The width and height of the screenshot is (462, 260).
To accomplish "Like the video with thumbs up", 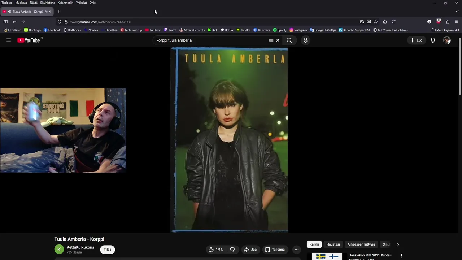I will 216,250.
